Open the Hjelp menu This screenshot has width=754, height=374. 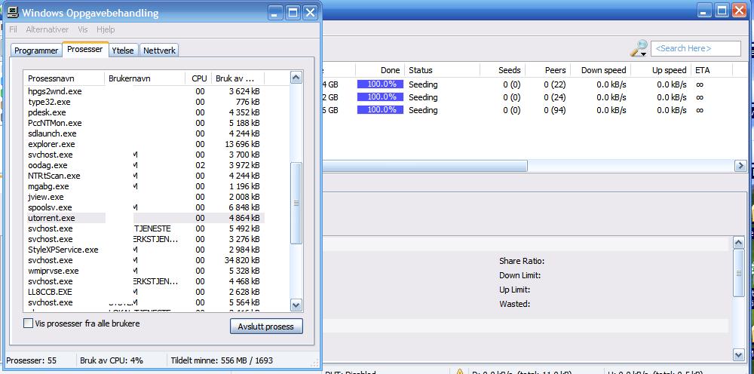coord(106,29)
